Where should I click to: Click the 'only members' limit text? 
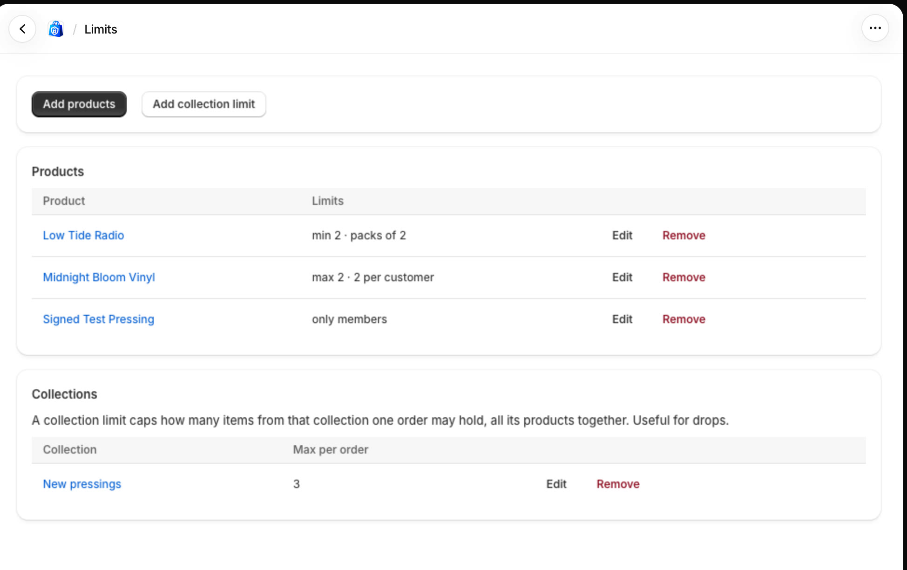[x=349, y=319]
